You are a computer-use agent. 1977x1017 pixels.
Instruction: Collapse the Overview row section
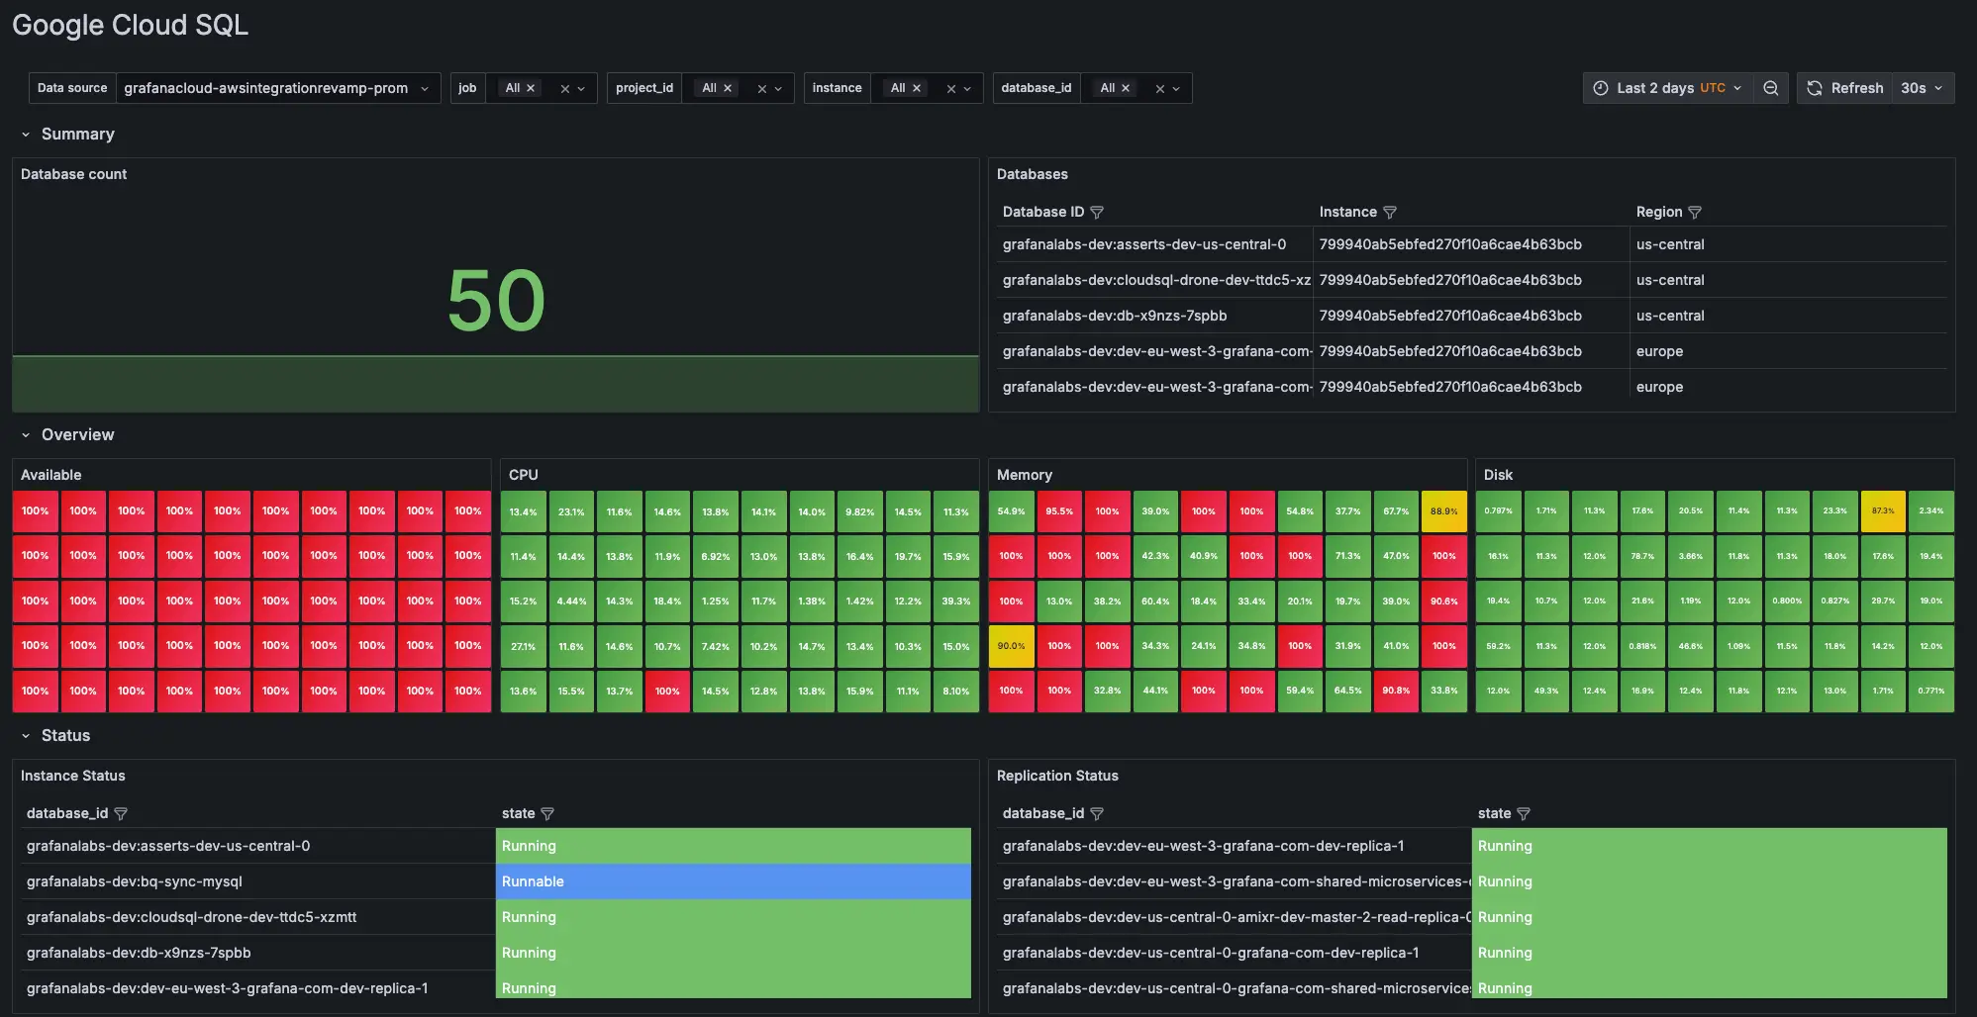(x=26, y=435)
